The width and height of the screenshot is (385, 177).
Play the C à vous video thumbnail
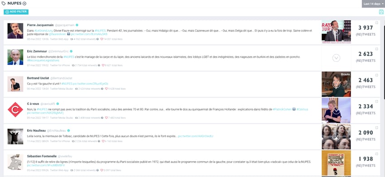pyautogui.click(x=336, y=111)
